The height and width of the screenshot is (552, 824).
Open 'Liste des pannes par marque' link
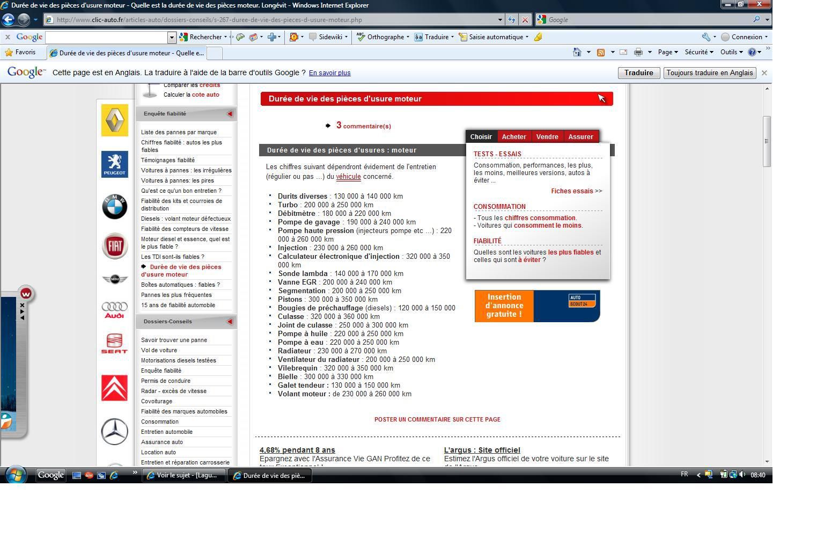point(179,132)
